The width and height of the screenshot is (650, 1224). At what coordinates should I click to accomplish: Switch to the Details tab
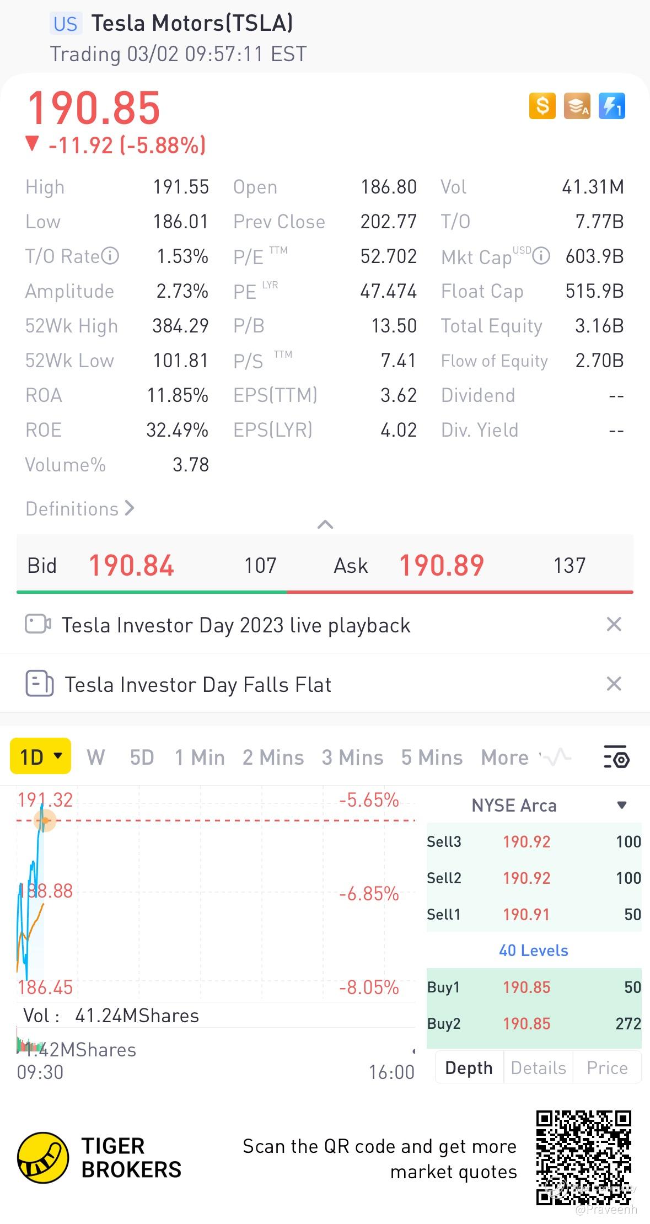(538, 1068)
